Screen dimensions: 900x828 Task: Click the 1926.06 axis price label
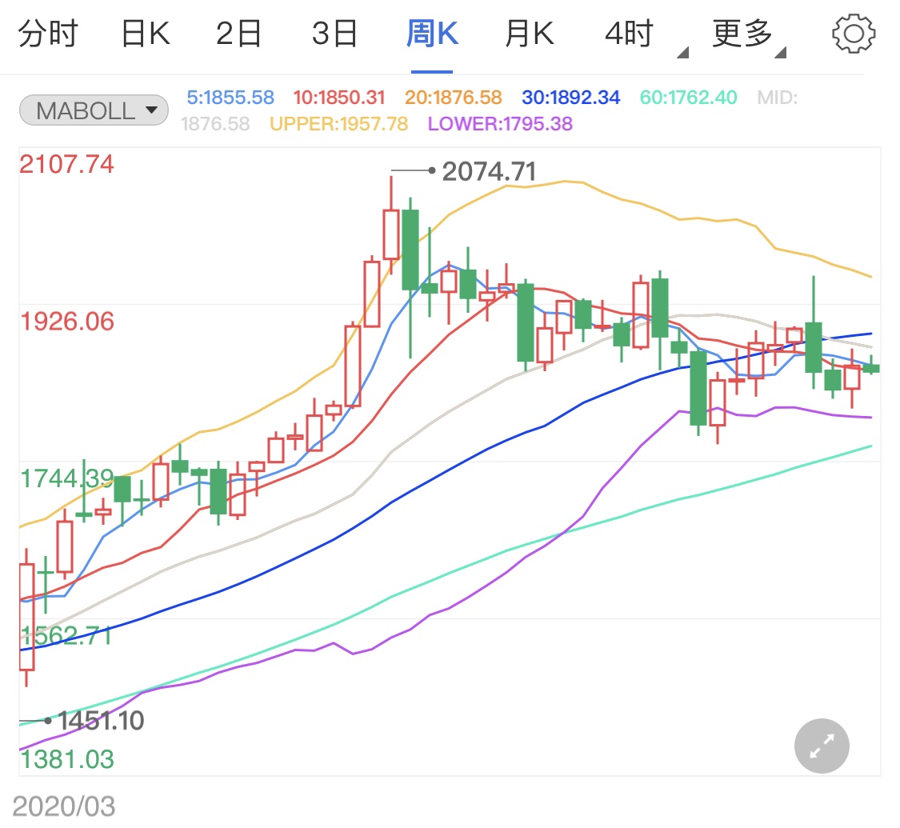click(67, 322)
